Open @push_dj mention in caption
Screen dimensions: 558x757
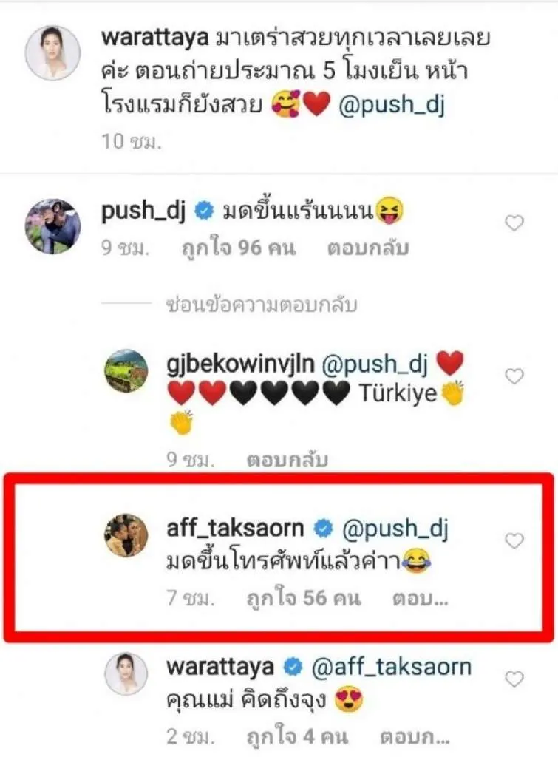click(392, 105)
